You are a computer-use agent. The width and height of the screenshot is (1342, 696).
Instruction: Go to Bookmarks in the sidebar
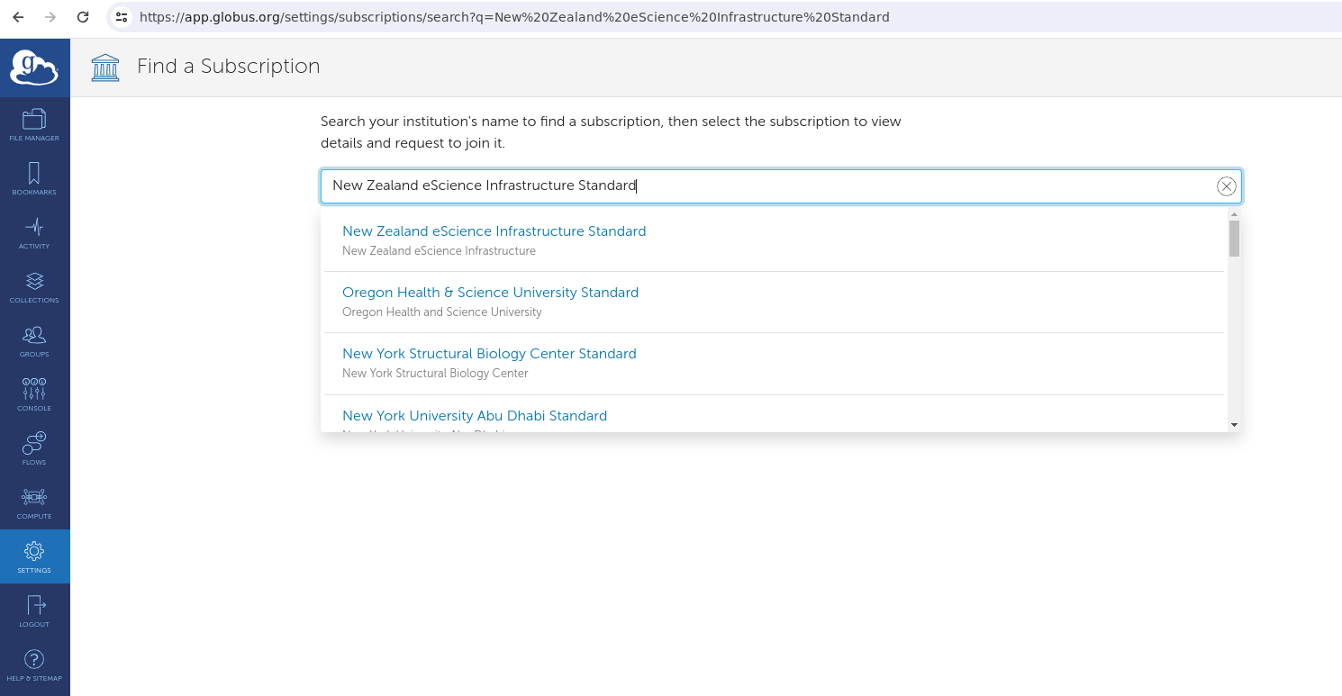pyautogui.click(x=34, y=178)
